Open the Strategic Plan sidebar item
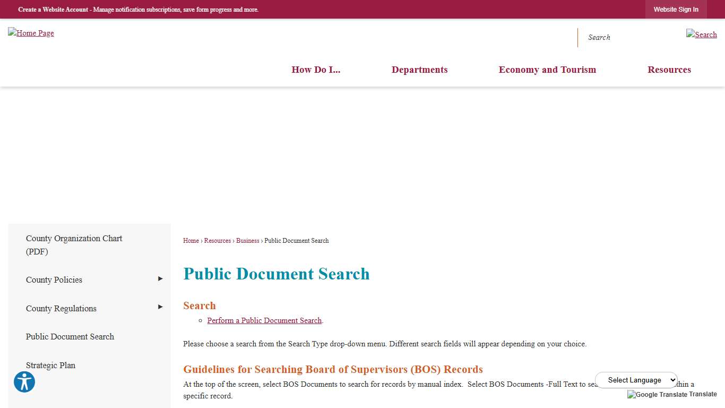 [50, 365]
